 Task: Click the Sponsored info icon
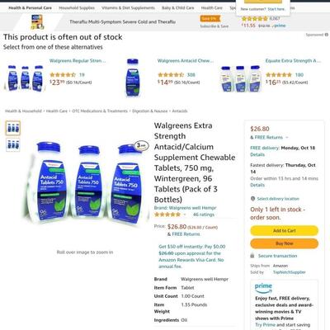pos(327,35)
